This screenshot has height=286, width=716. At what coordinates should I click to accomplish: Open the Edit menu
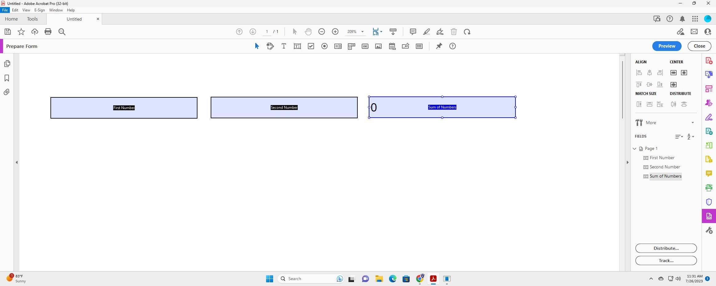pyautogui.click(x=15, y=10)
